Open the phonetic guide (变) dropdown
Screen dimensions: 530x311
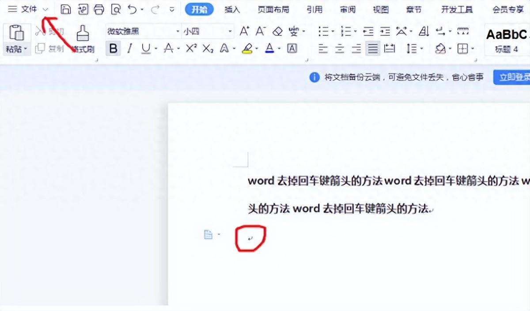(303, 31)
